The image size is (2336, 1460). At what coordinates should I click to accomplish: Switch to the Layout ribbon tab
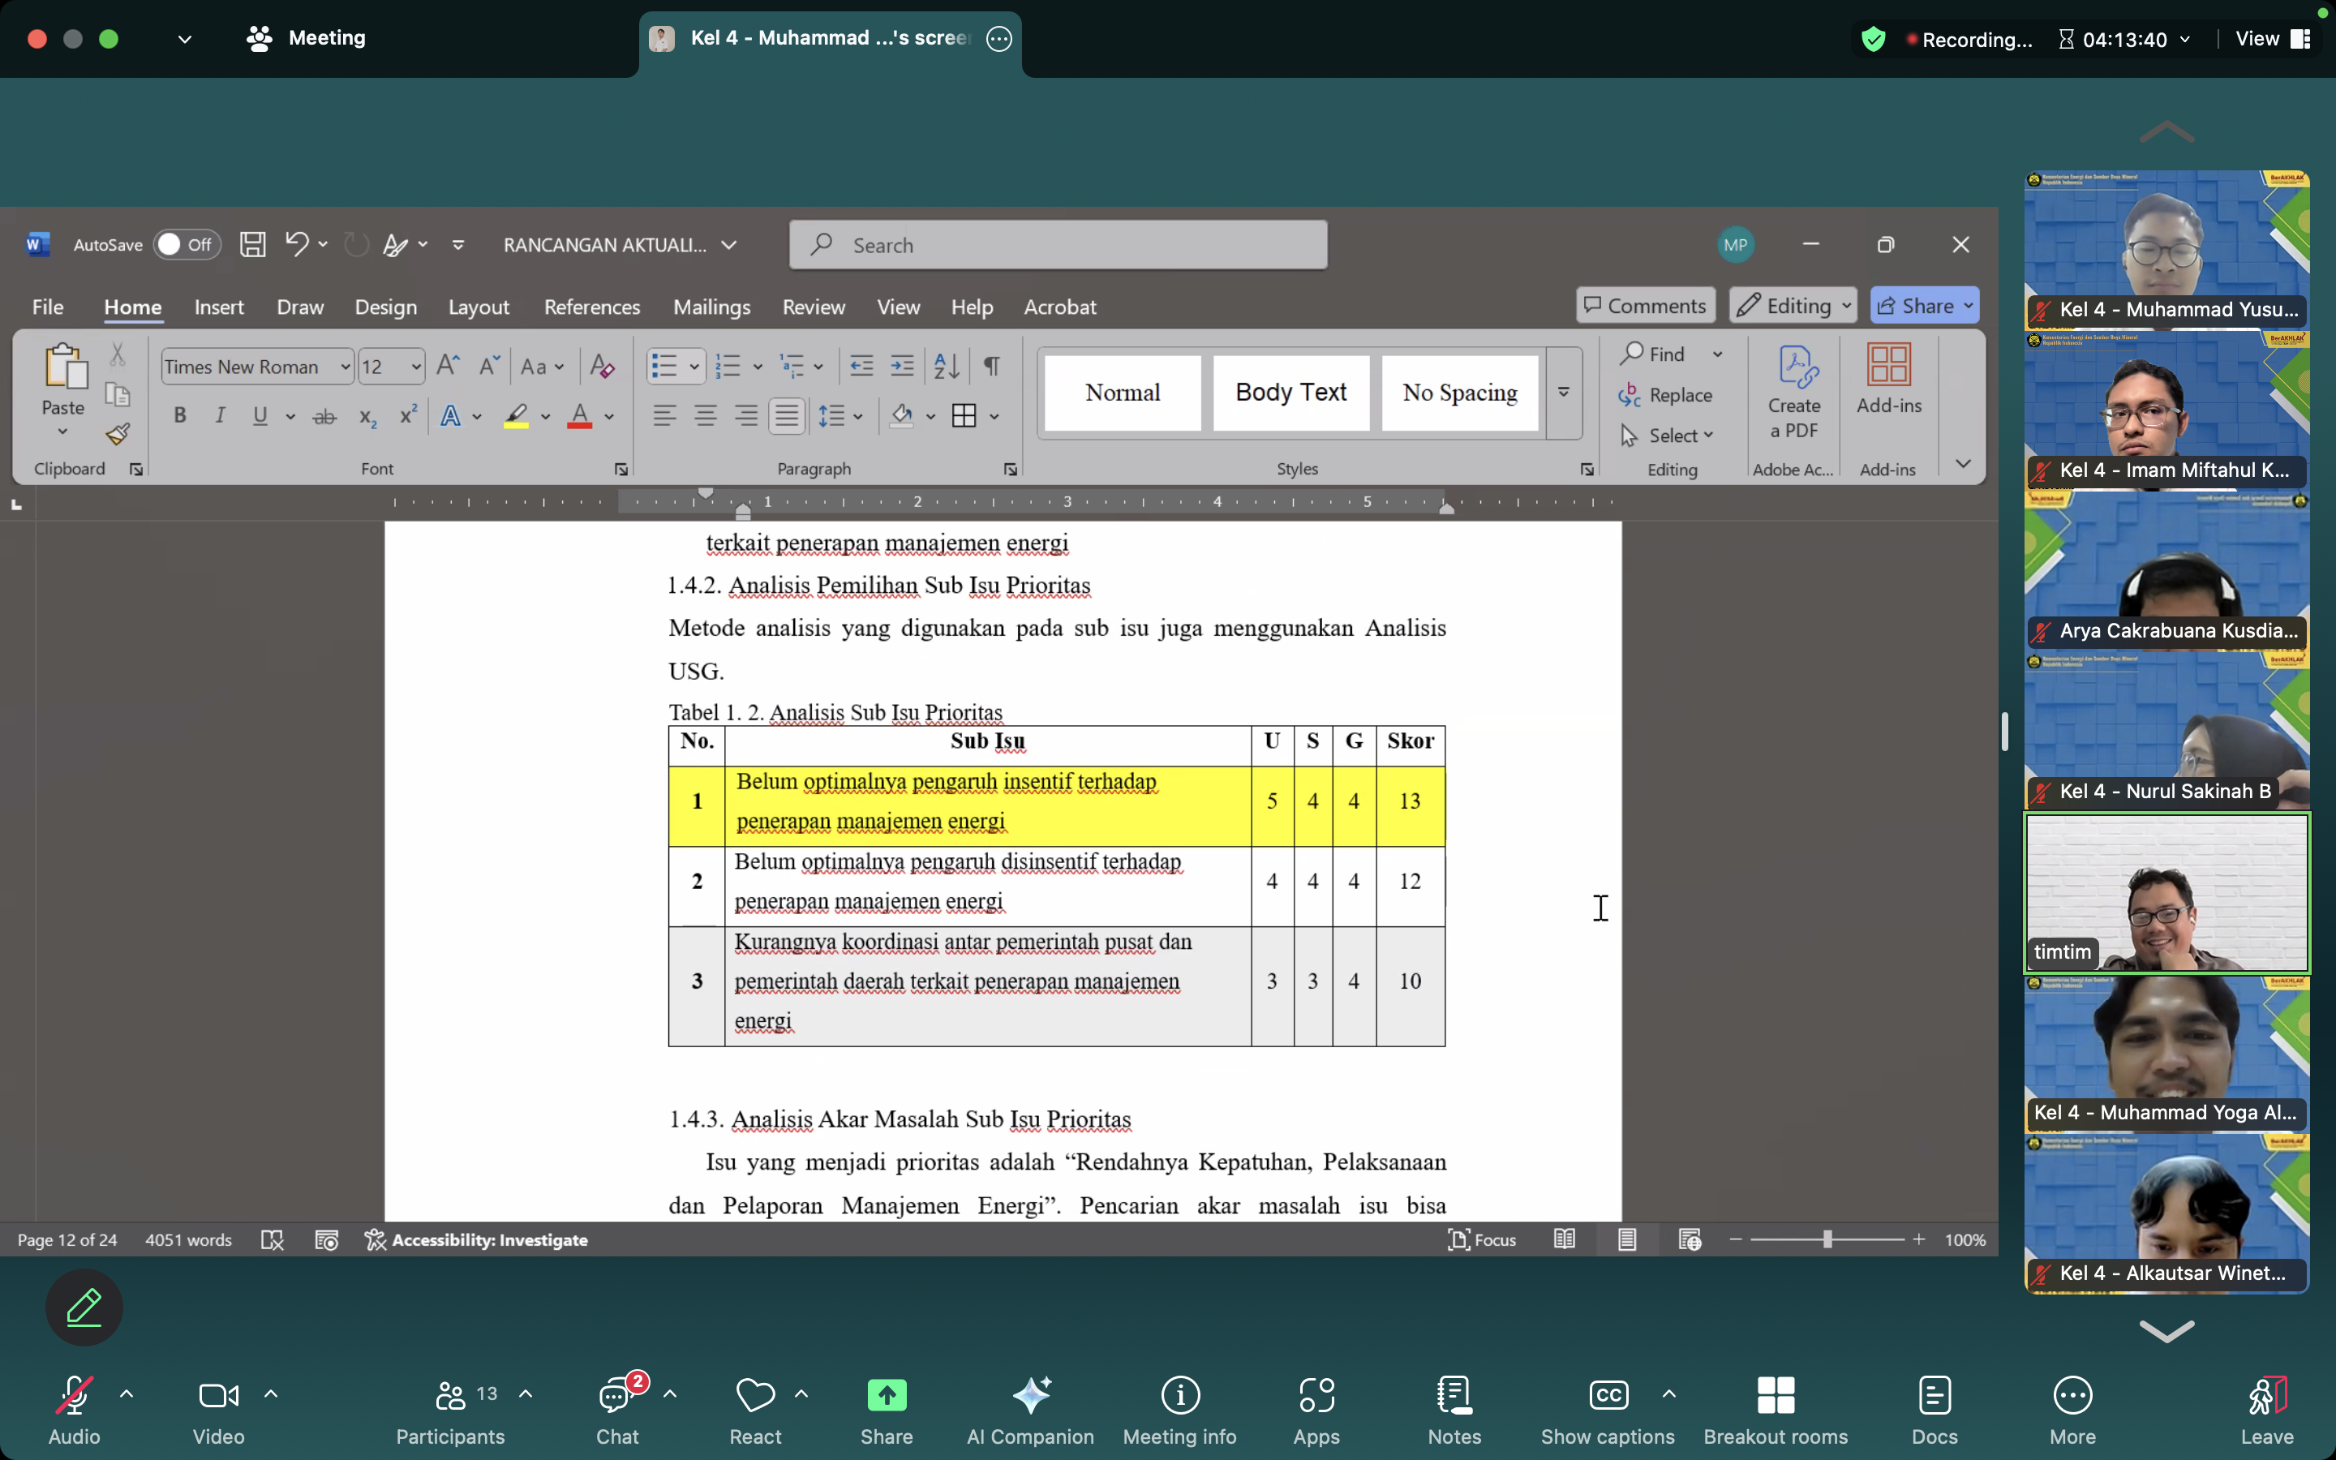pyautogui.click(x=478, y=307)
